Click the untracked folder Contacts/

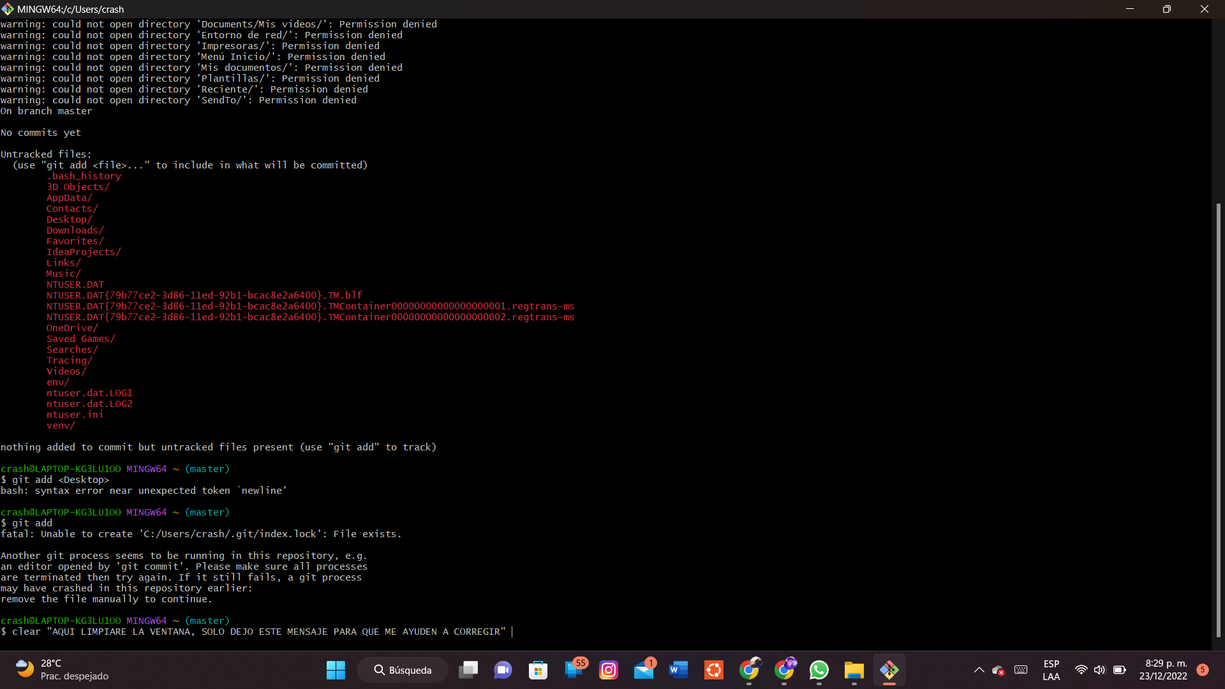[x=72, y=209]
